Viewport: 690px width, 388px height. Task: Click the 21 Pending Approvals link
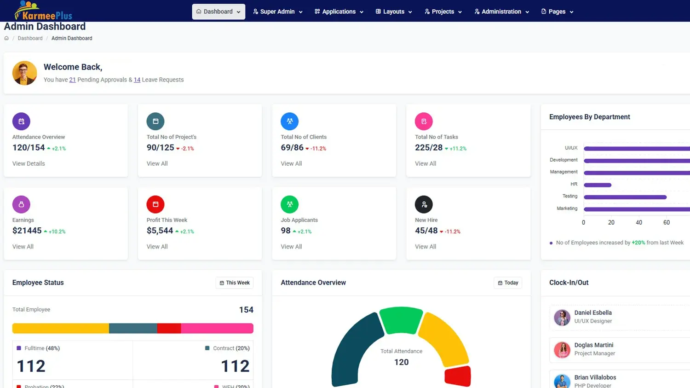[72, 80]
